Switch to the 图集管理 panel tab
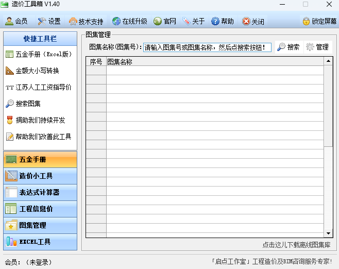The image size is (339, 269). click(40, 225)
